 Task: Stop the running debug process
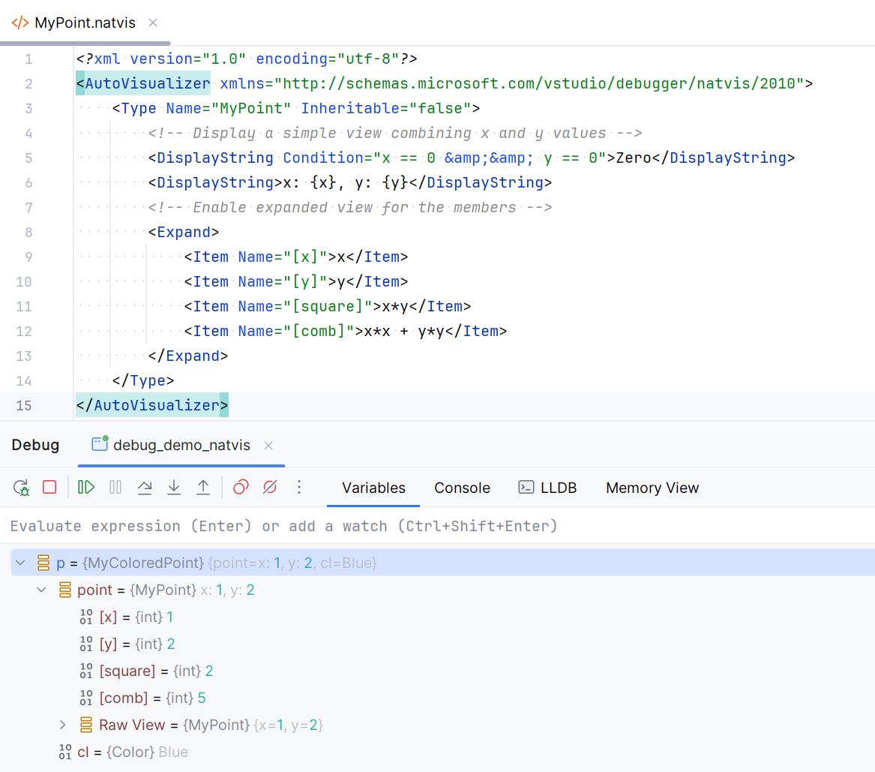(x=49, y=487)
